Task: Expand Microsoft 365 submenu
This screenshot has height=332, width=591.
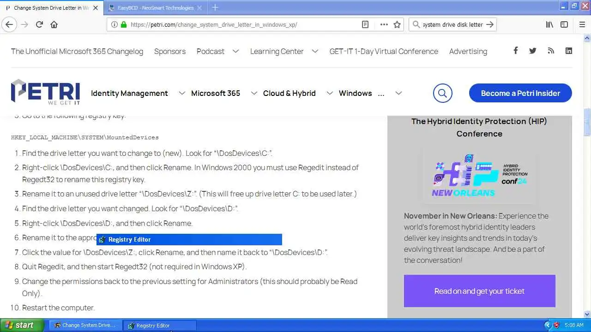Action: (x=254, y=93)
